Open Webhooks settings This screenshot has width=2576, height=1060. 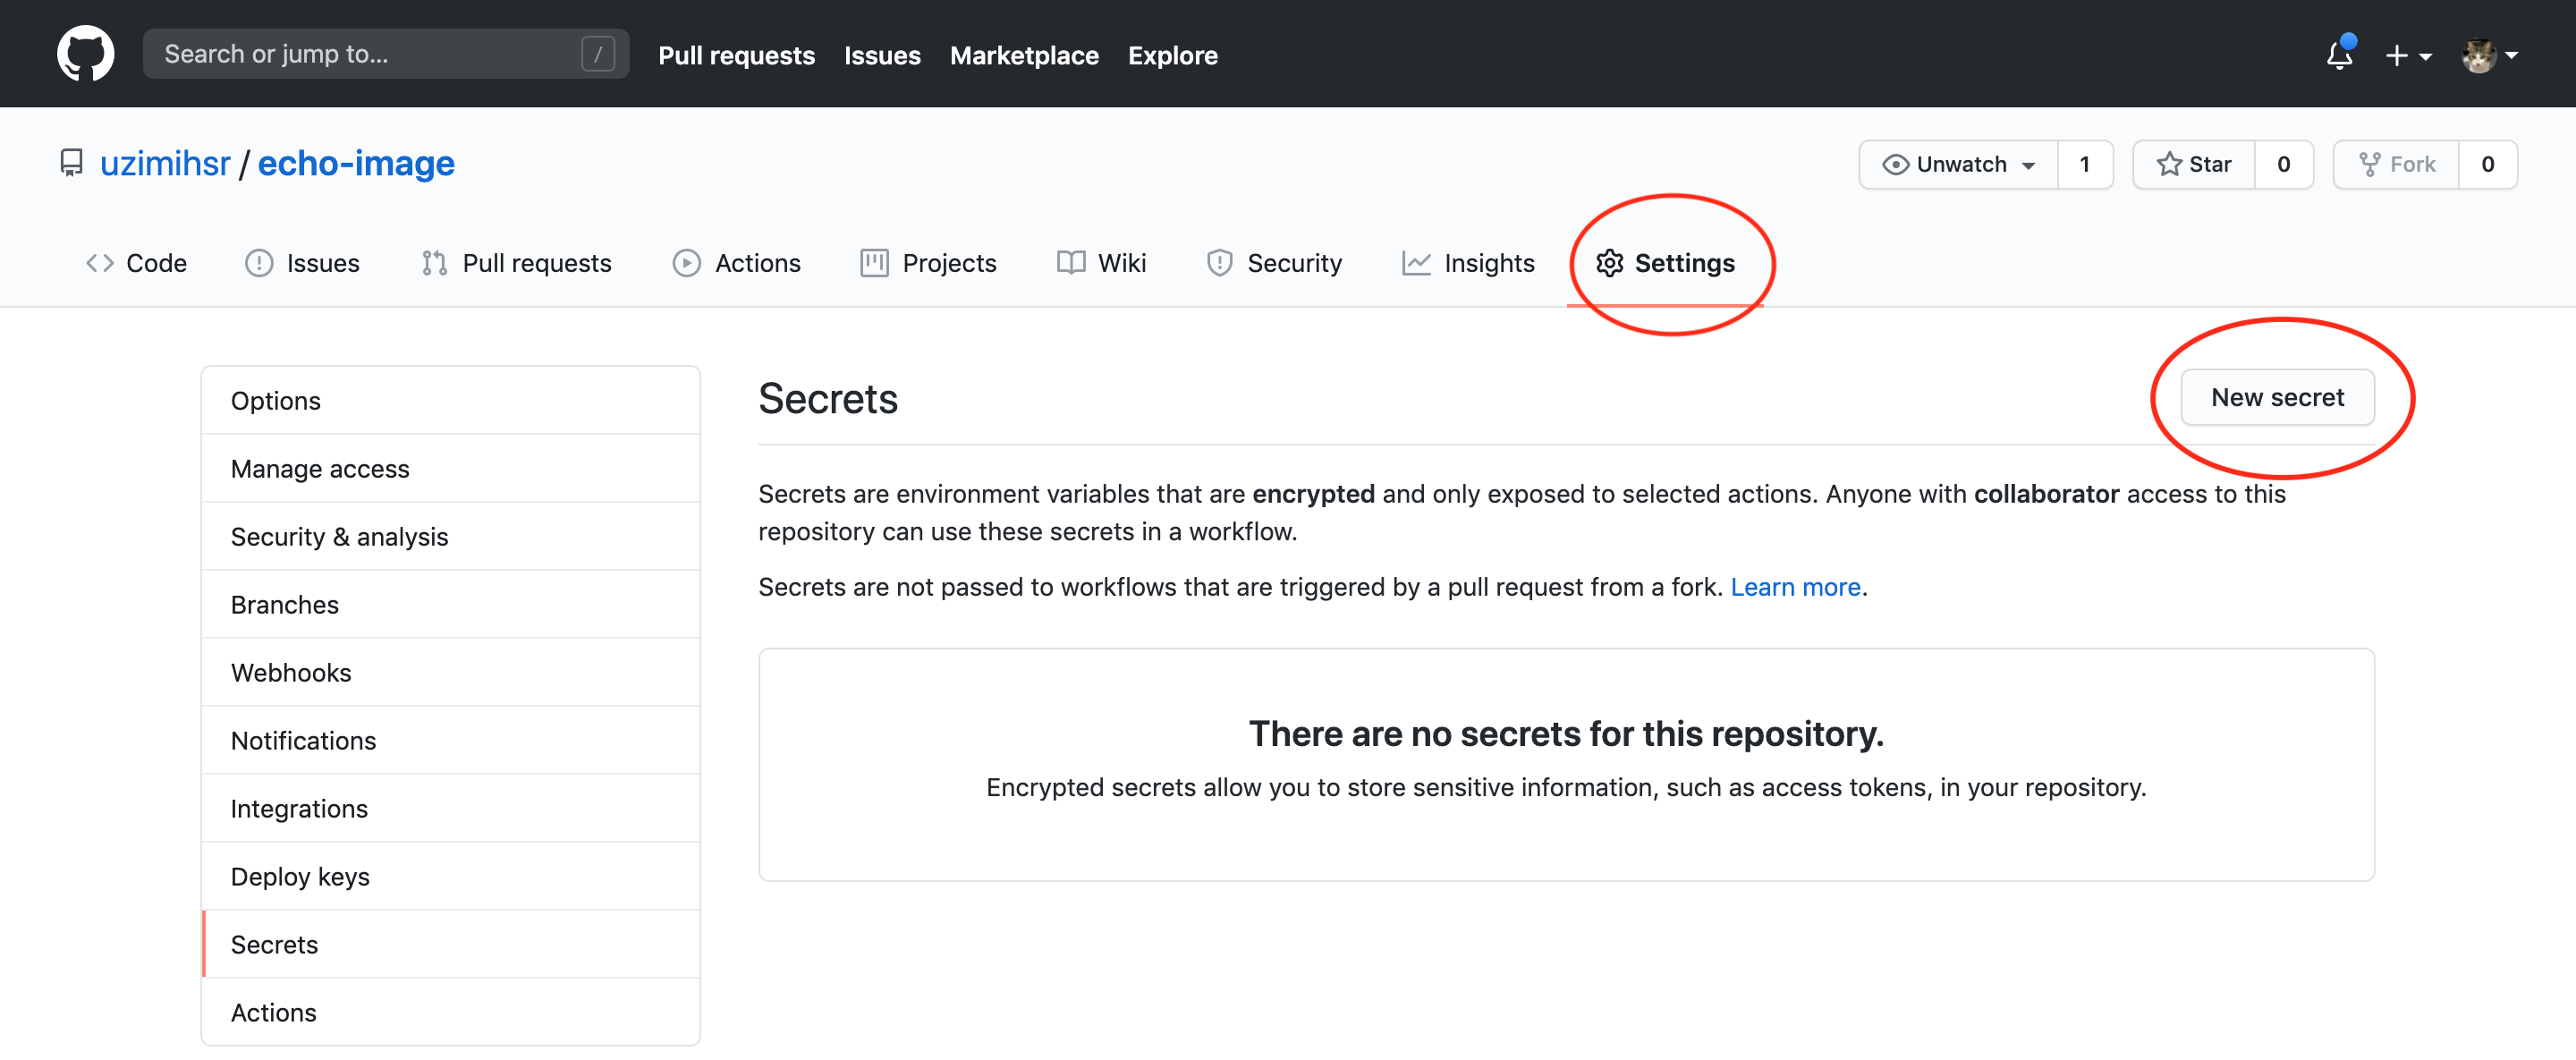tap(451, 673)
